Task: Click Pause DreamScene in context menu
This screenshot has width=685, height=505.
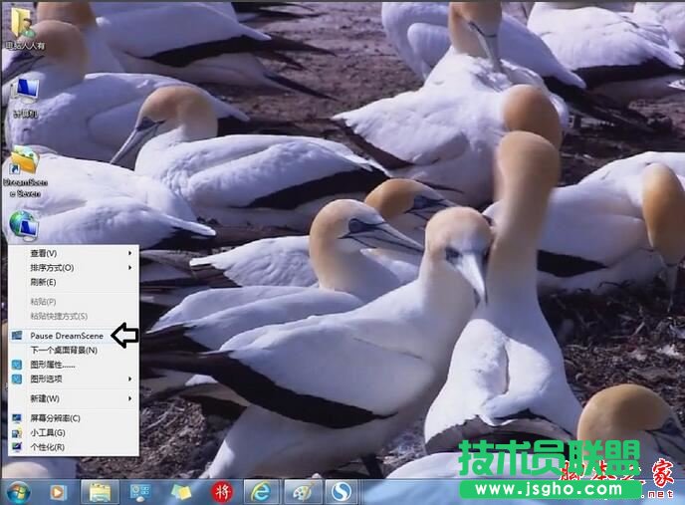Action: click(66, 336)
